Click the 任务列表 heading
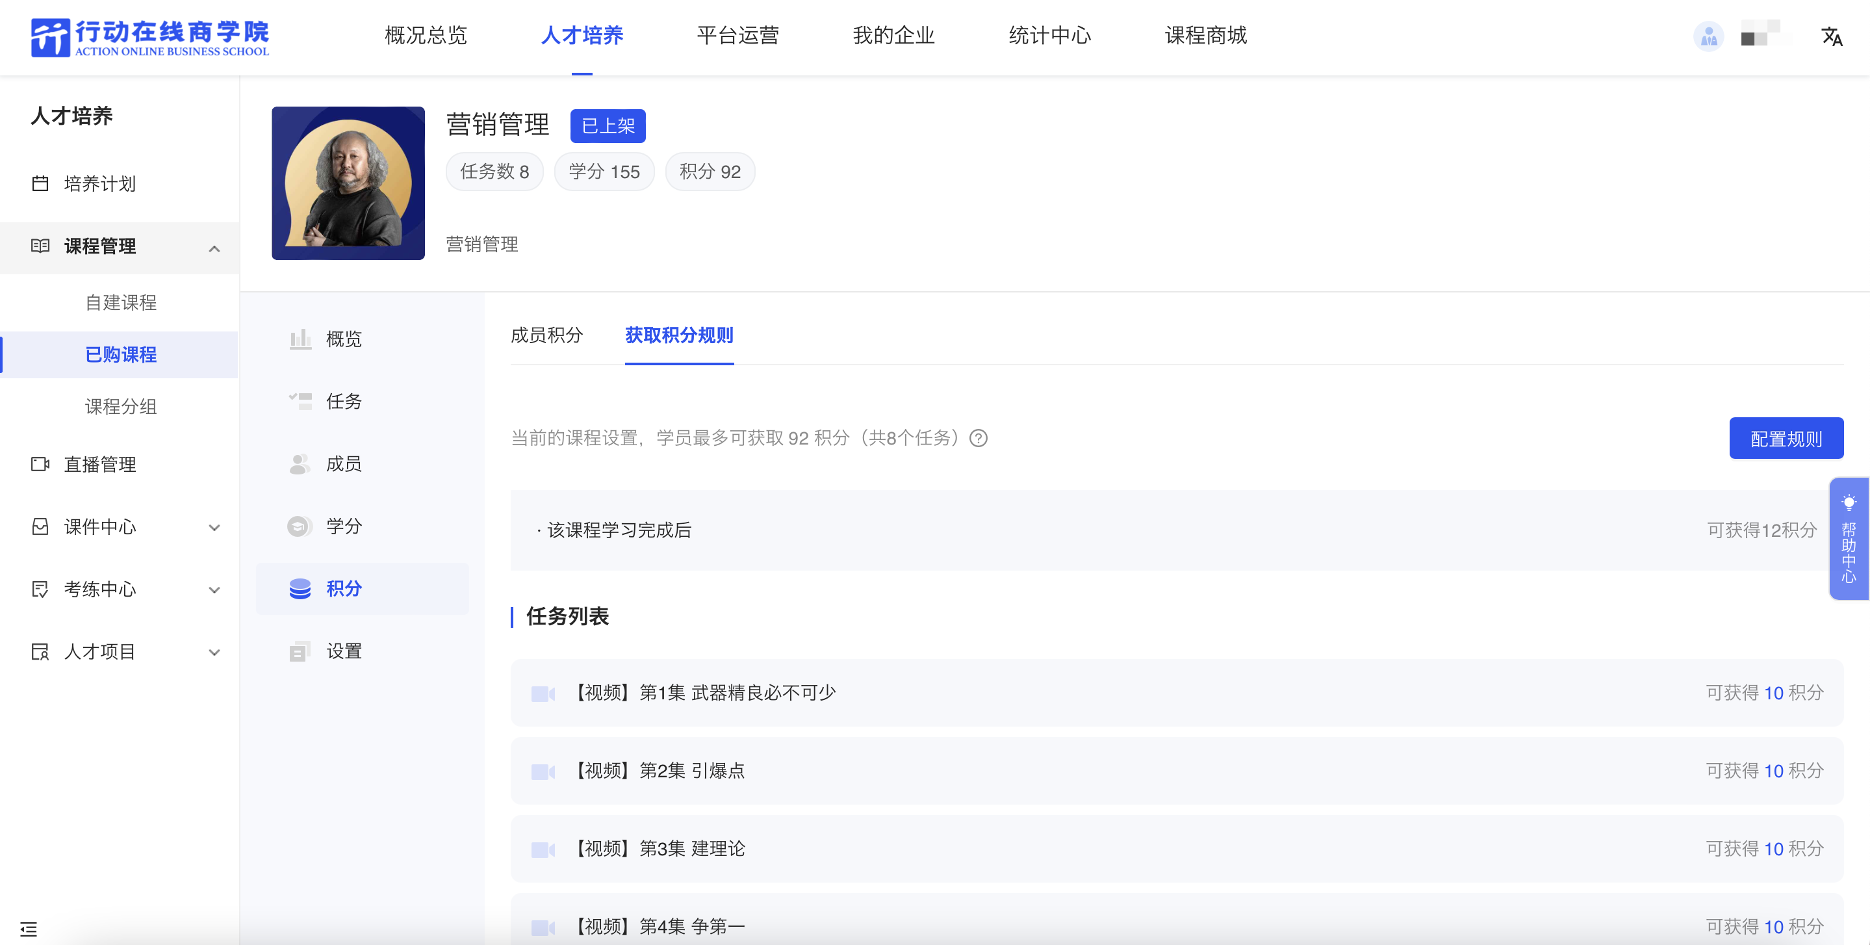This screenshot has width=1870, height=945. (567, 616)
